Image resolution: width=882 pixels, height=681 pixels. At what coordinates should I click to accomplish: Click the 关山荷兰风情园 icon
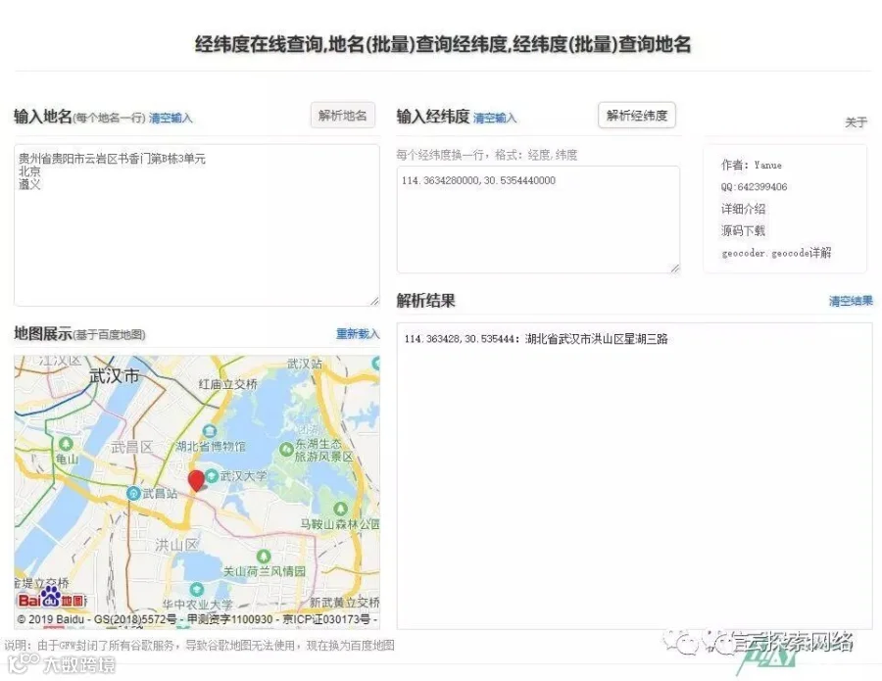point(264,557)
